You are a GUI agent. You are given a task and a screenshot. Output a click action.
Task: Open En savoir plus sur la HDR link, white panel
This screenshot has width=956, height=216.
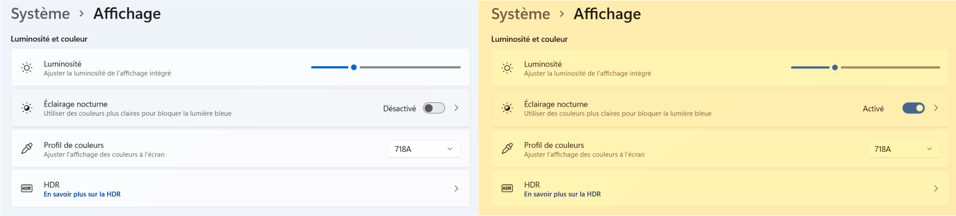coord(82,194)
